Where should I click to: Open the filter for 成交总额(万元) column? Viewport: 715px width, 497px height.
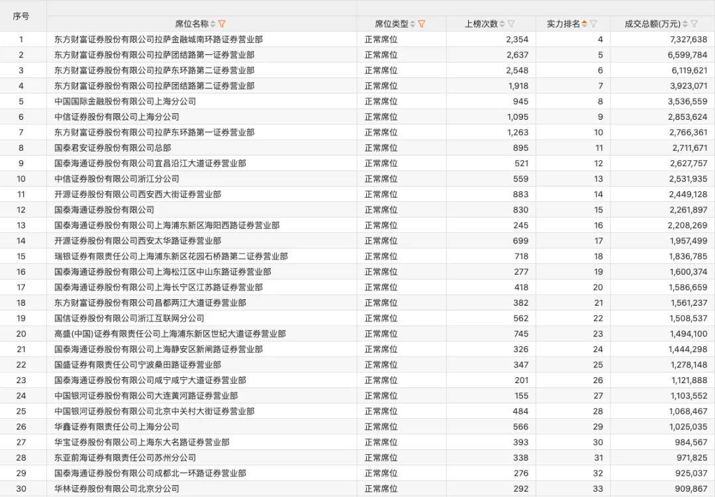pyautogui.click(x=694, y=24)
